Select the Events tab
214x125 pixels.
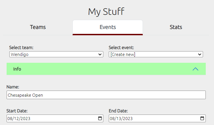click(108, 27)
